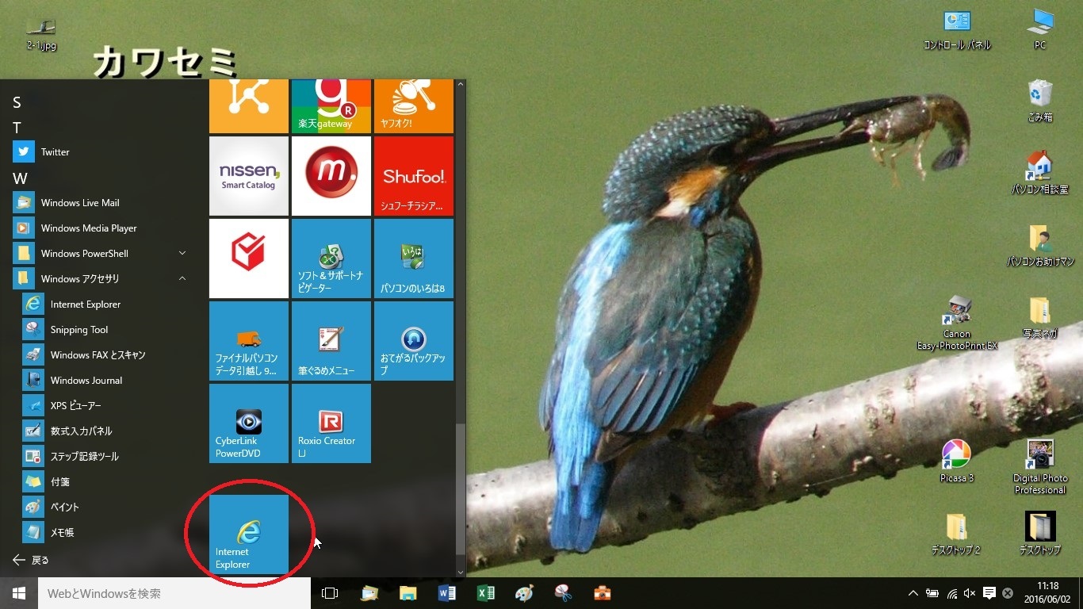Screen dimensions: 1083x609
Task: Click the Windows Start button
Action: 19,593
